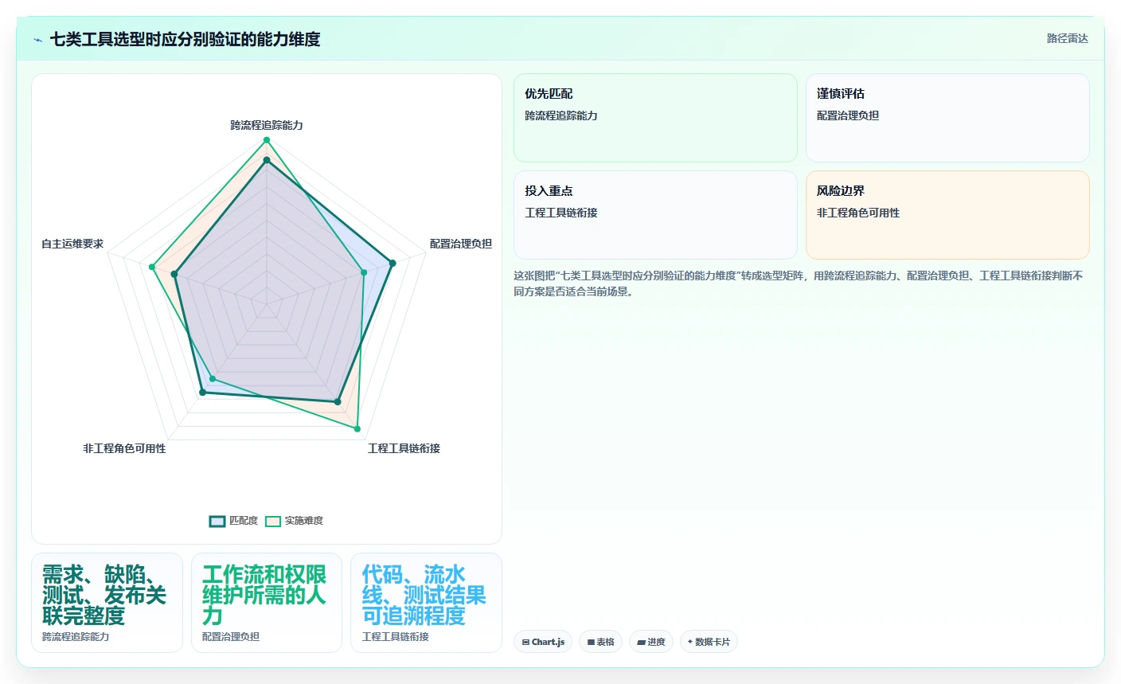Click the 实施难度 data point on the 工程工具链衔接 axis
1121x684 pixels.
(x=357, y=429)
